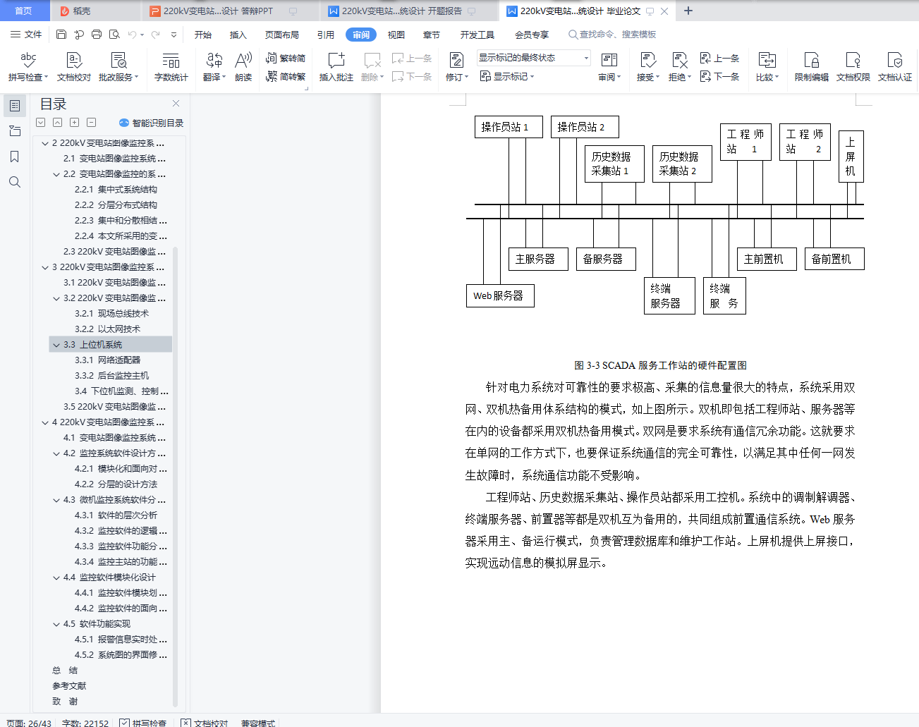
Task: Switch to the 插入 ribbon tab
Action: pyautogui.click(x=238, y=35)
